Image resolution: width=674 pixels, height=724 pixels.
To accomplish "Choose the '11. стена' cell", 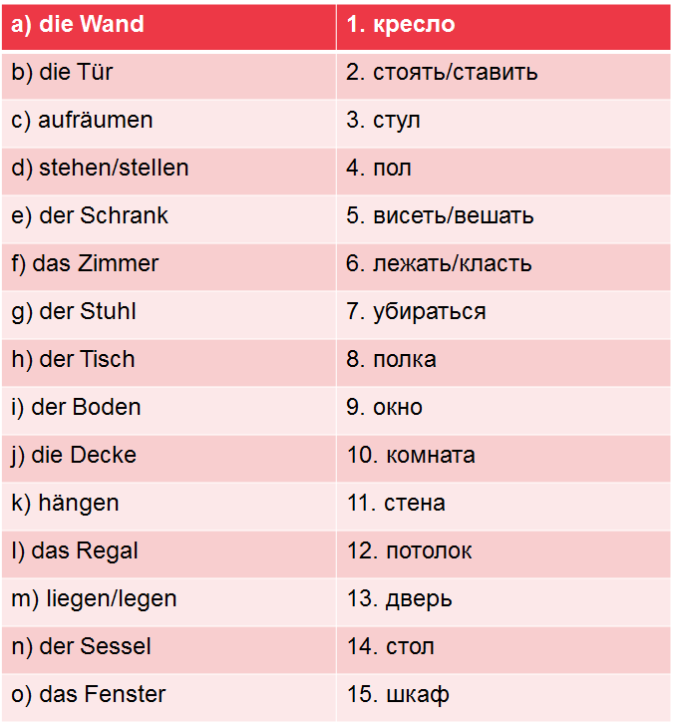I will point(504,504).
